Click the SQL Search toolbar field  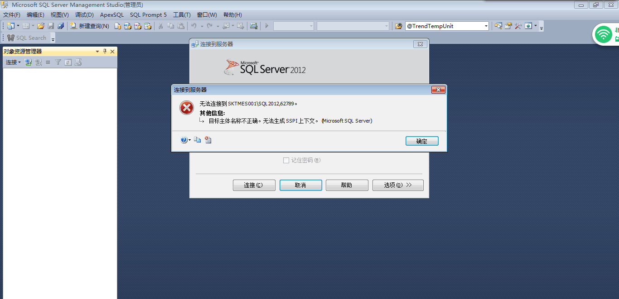click(27, 38)
